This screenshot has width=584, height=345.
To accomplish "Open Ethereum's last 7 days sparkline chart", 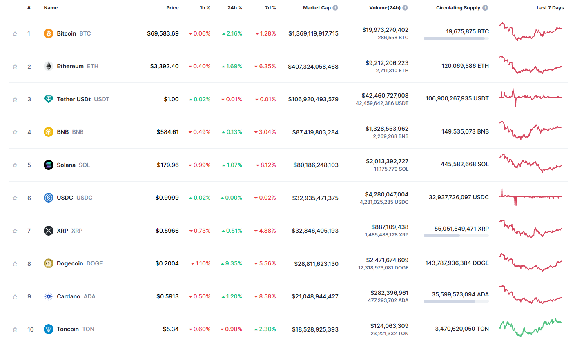I will coord(531,65).
